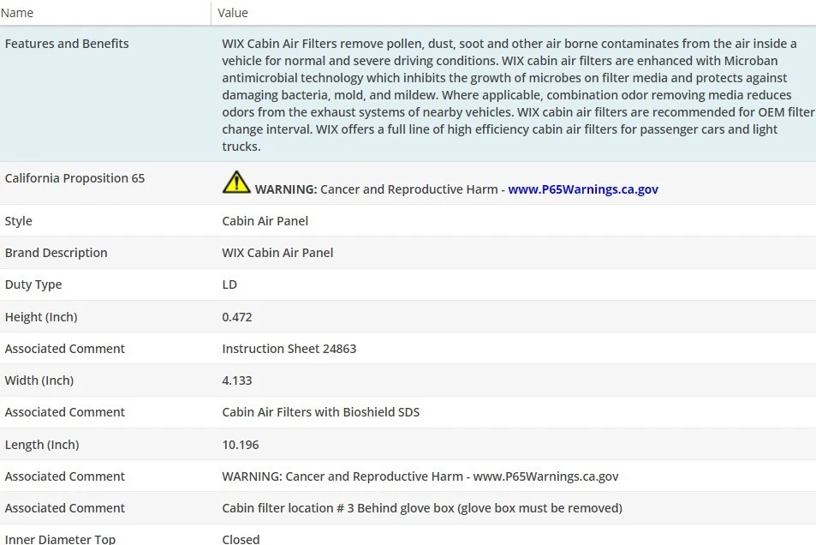Image resolution: width=816 pixels, height=545 pixels.
Task: Click the Length (Inch) row label
Action: (x=42, y=445)
